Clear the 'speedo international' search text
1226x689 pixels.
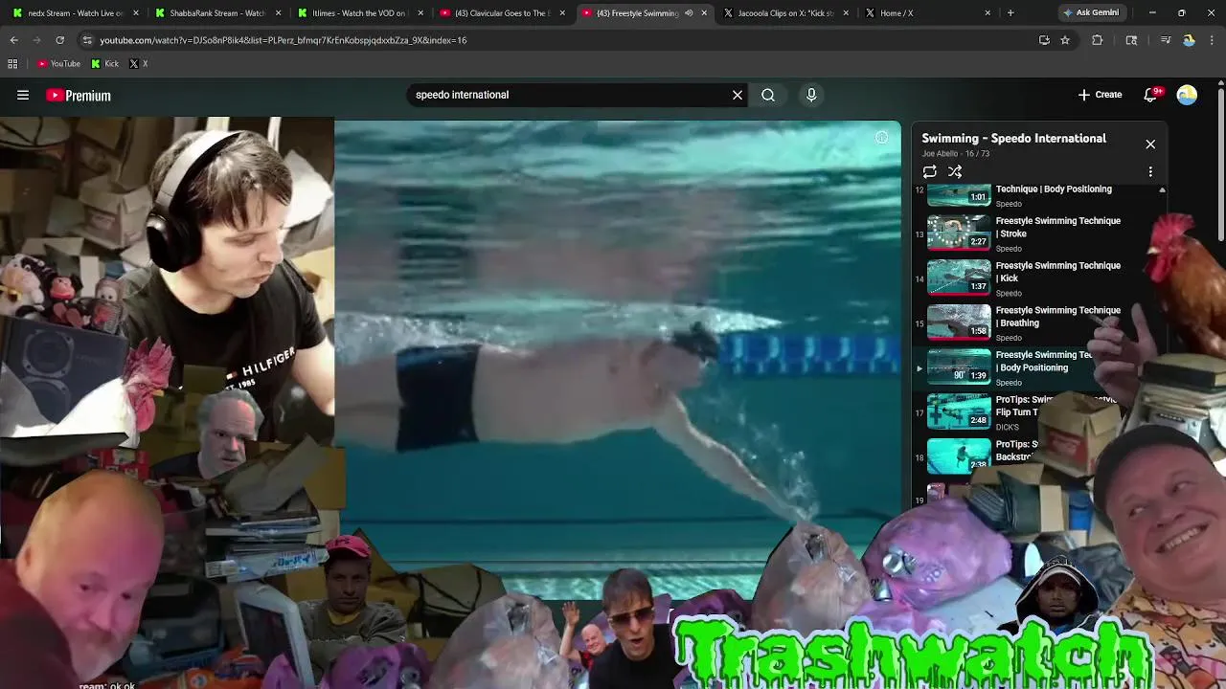738,95
